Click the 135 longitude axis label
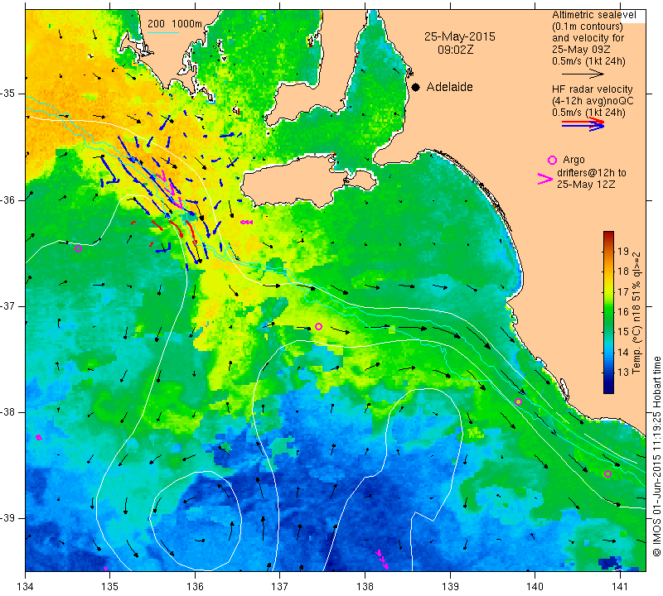Image resolution: width=663 pixels, height=596 pixels. point(110,587)
